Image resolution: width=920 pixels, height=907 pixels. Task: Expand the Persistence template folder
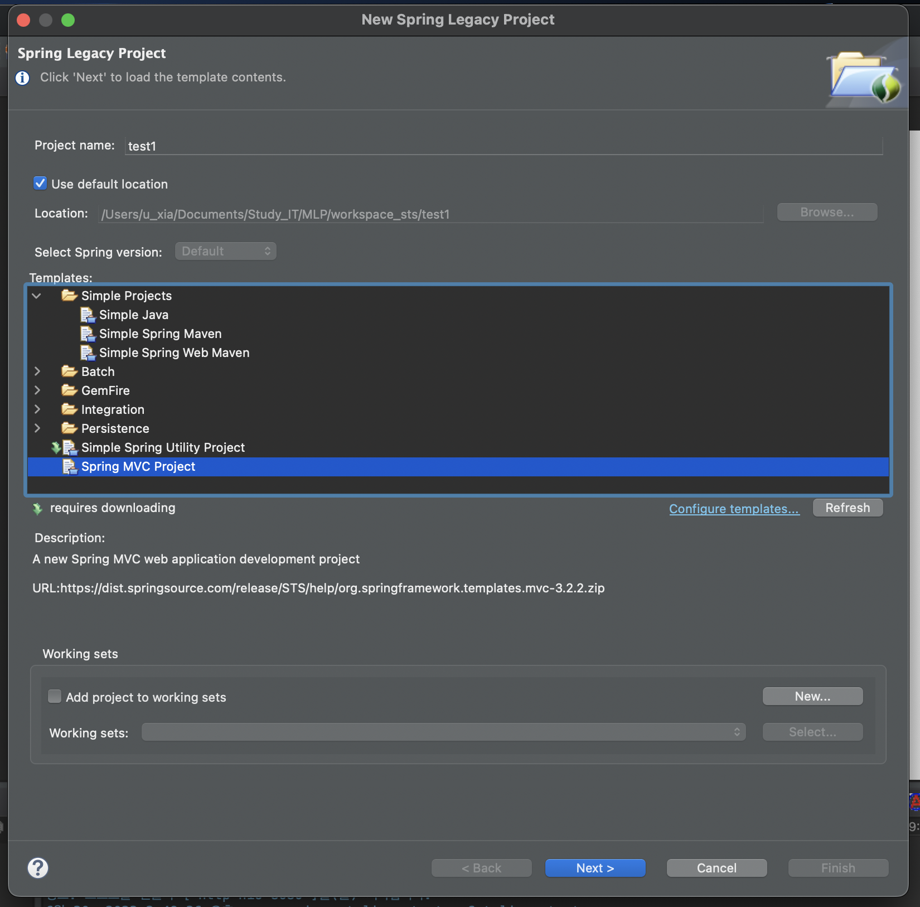(x=37, y=428)
